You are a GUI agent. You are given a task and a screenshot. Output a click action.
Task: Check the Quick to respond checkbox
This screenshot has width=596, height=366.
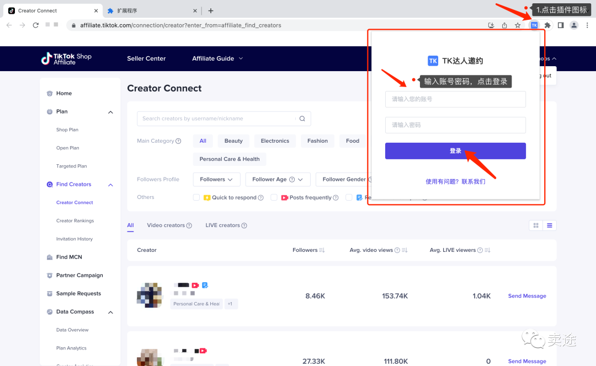196,197
